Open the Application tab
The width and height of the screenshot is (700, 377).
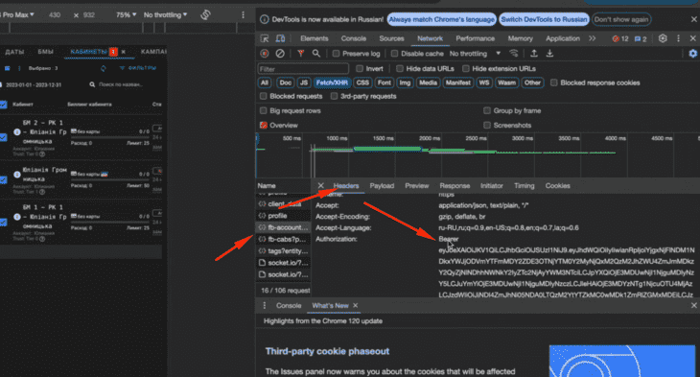point(563,39)
